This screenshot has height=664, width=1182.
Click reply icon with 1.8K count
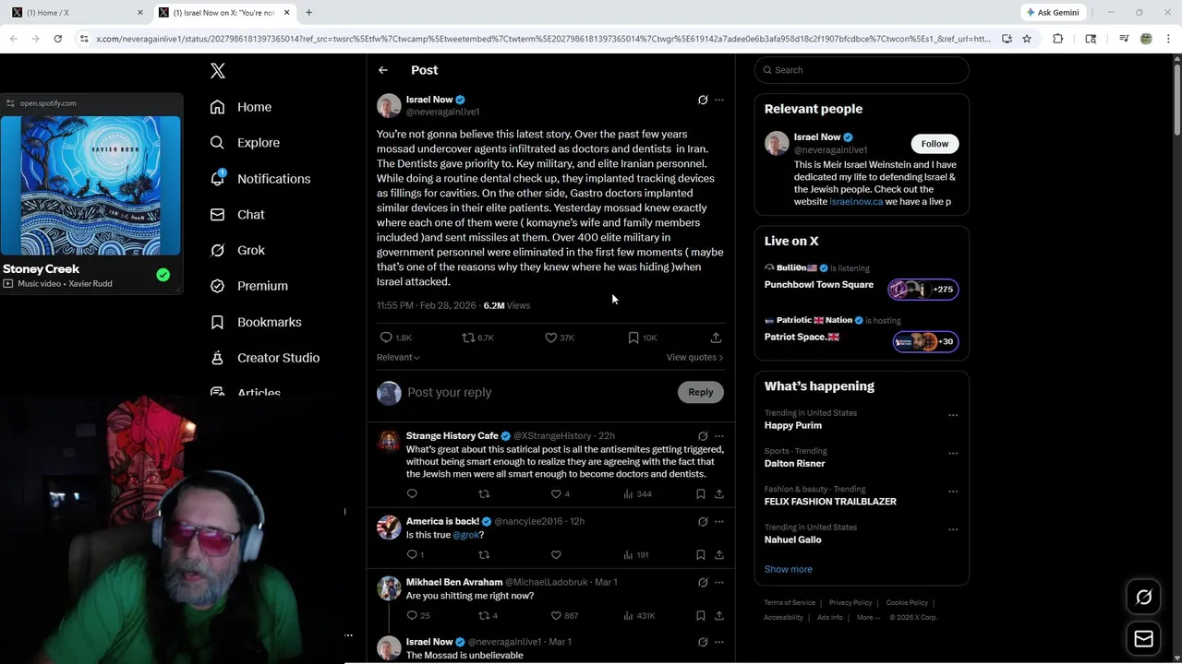(395, 338)
